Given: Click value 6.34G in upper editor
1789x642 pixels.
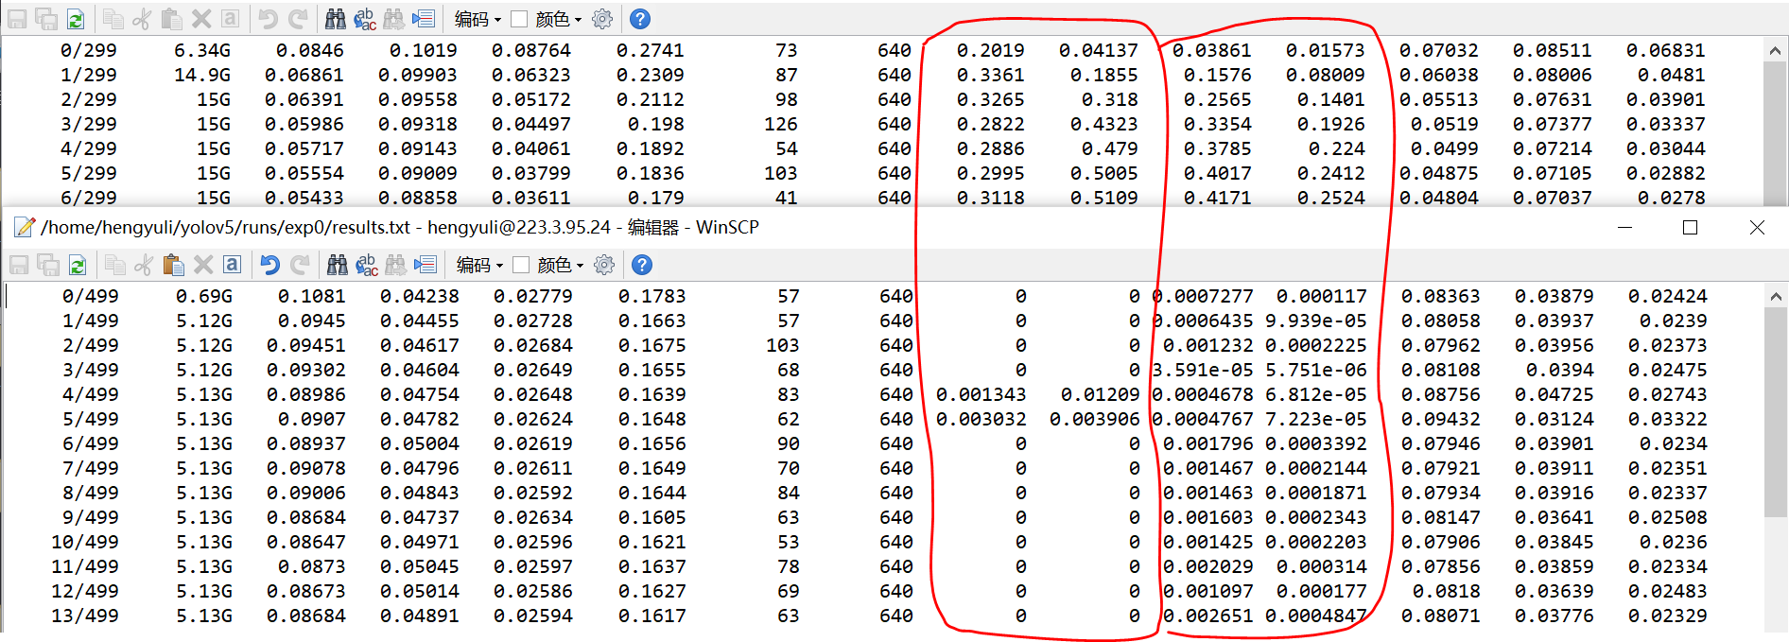Looking at the screenshot, I should [x=202, y=50].
